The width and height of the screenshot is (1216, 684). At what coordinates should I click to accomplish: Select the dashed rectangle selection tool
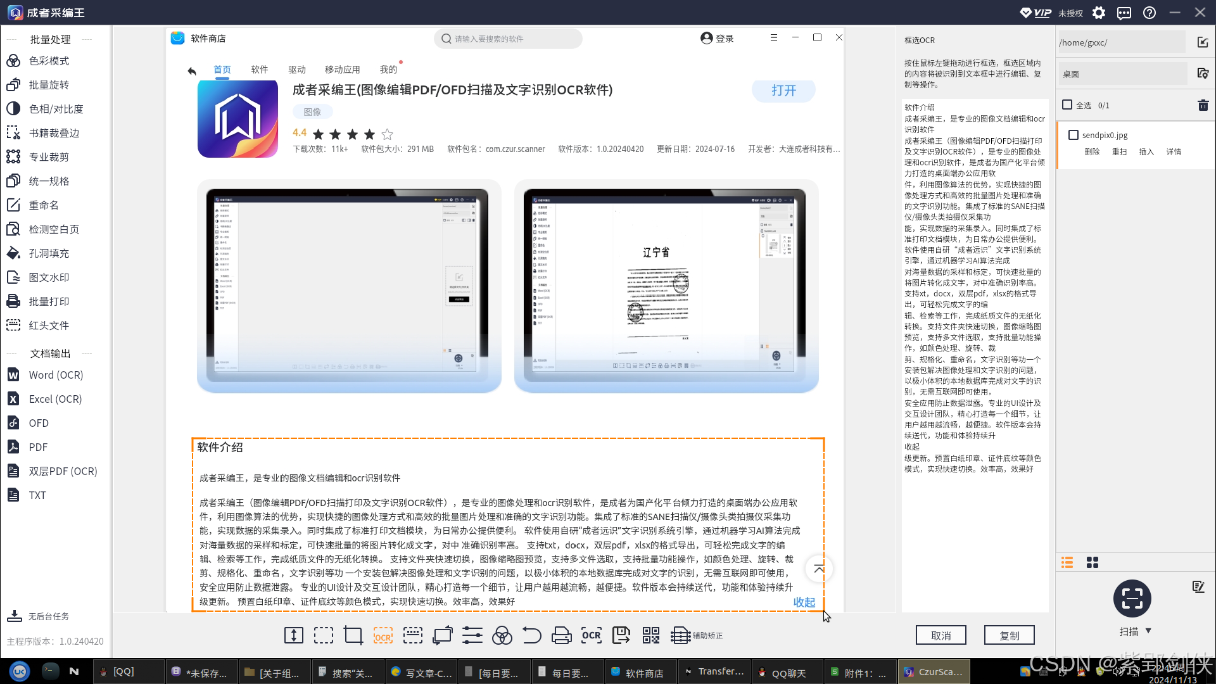click(324, 635)
